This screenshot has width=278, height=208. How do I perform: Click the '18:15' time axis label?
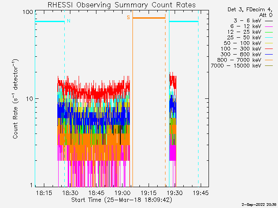44,193
